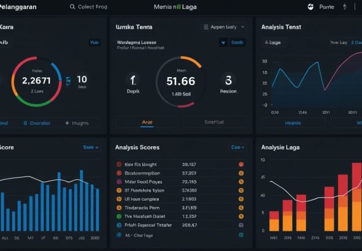The image size is (362, 251).
Task: Click the purple grid icon right of 259,47
Action: click(x=241, y=225)
